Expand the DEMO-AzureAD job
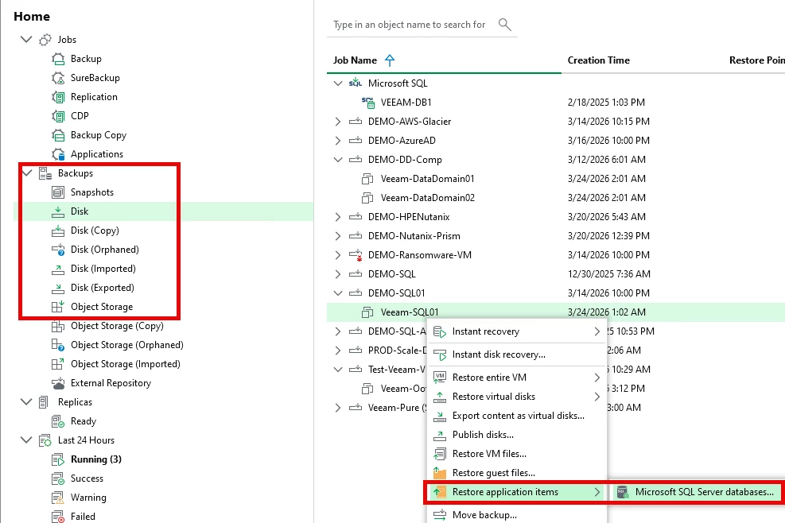785x523 pixels. pos(338,141)
